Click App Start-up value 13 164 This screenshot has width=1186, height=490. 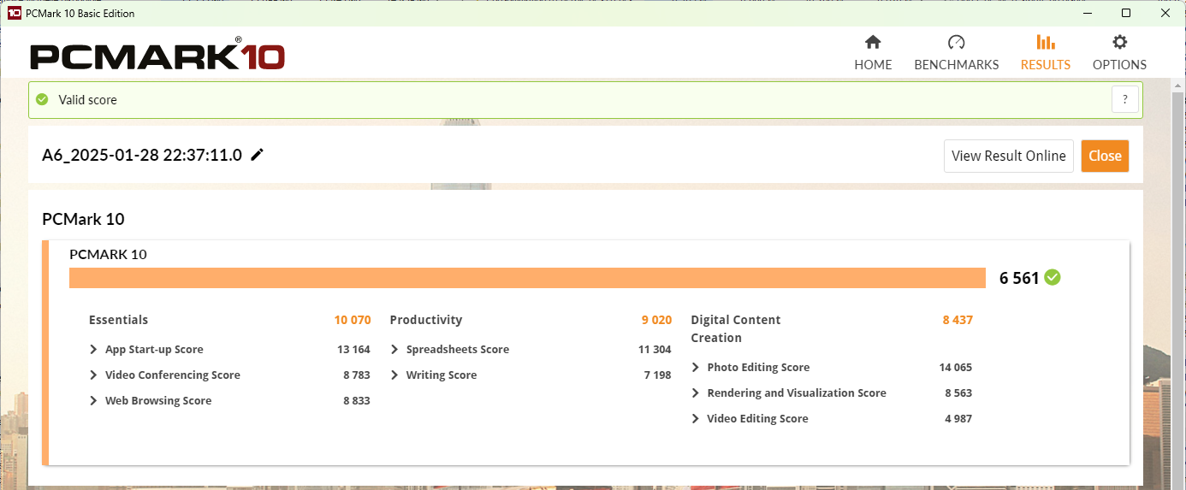coord(353,350)
